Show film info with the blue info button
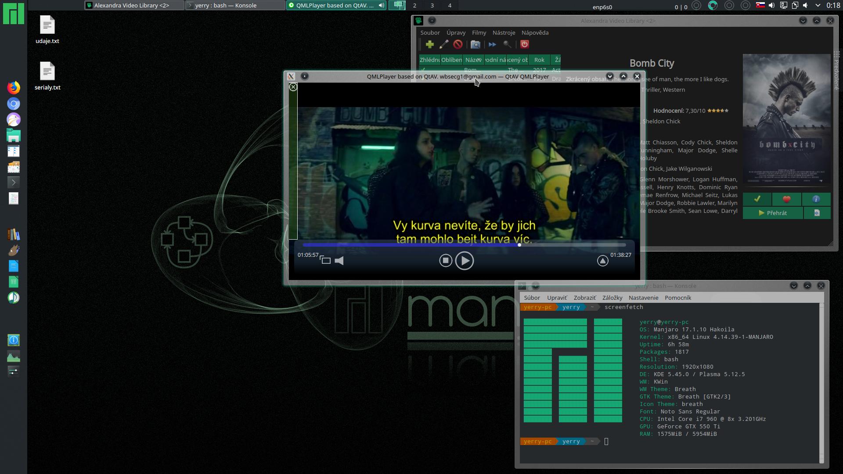 click(x=816, y=199)
